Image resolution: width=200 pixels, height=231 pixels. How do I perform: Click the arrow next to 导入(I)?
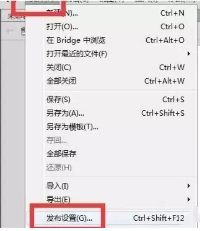(x=188, y=186)
